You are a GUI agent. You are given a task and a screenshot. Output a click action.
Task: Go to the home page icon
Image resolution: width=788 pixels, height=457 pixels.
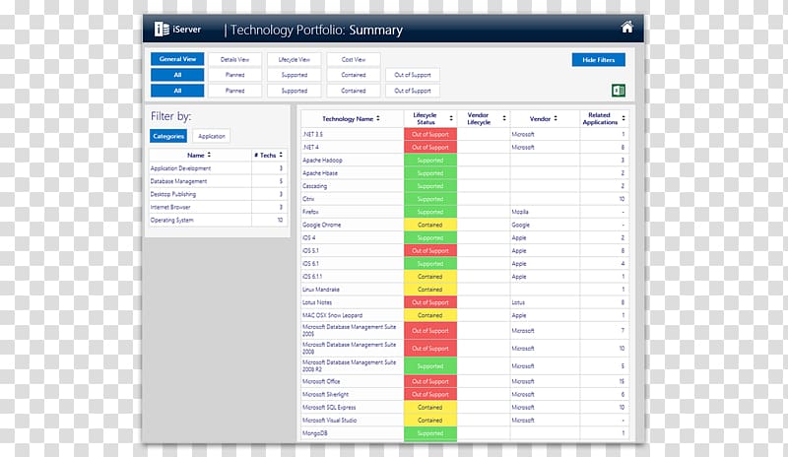[626, 27]
